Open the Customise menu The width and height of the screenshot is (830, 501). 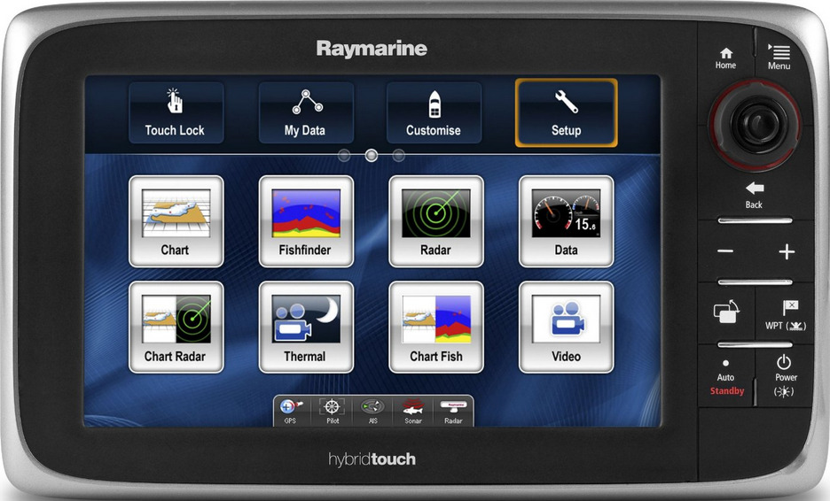pos(434,112)
